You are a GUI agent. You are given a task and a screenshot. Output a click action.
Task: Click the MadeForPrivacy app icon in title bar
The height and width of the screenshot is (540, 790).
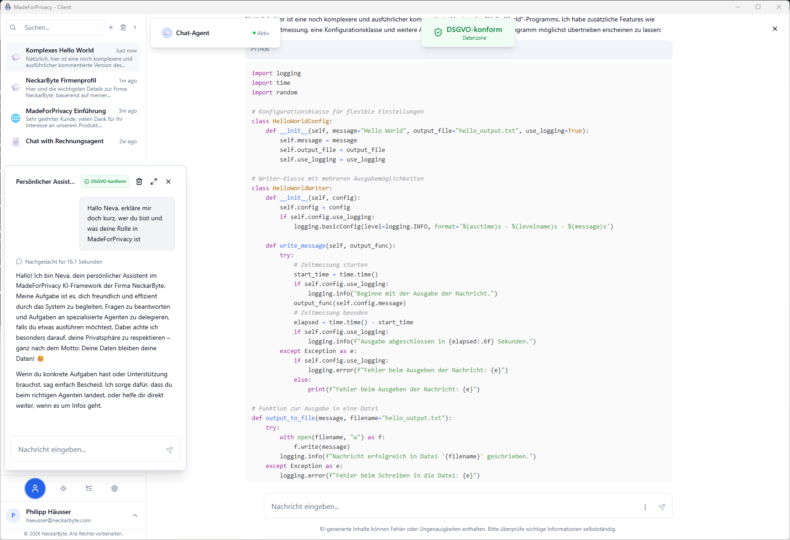point(7,7)
